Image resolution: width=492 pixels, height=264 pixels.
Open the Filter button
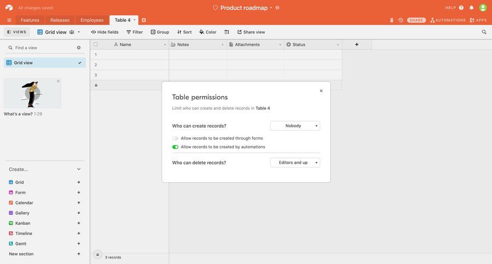(134, 32)
